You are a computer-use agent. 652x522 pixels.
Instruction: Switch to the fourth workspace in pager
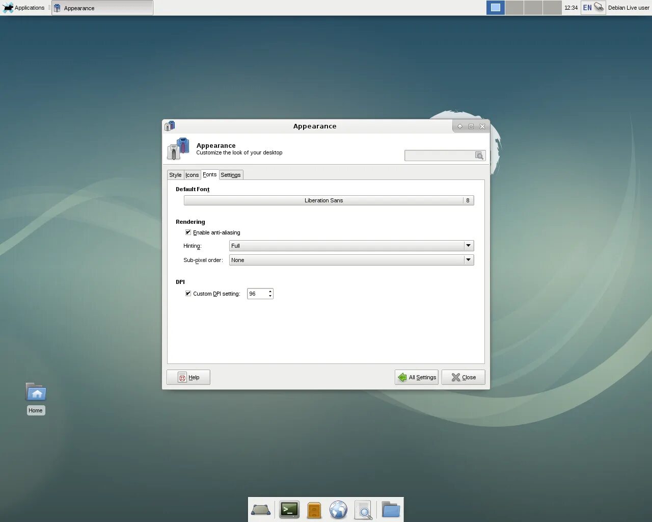(552, 8)
